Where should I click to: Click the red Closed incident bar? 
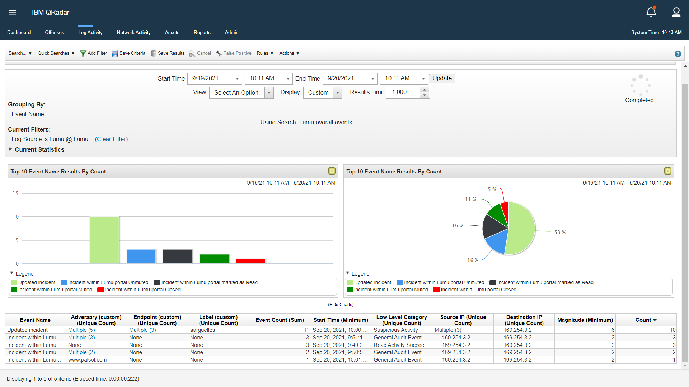tap(250, 261)
